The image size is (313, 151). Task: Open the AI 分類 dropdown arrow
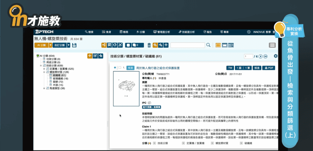pyautogui.click(x=50, y=45)
